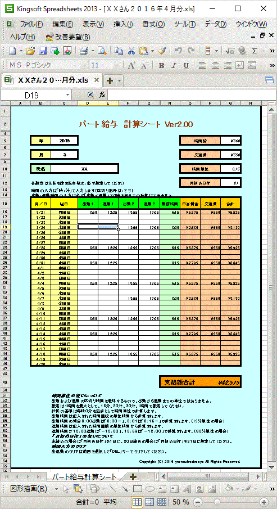The image size is (277, 509).
Task: Click the formula bar input field
Action: [191, 95]
